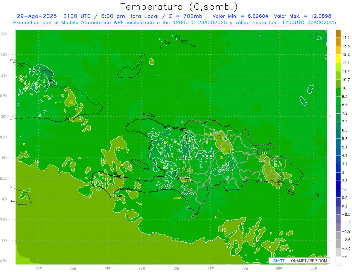Viewport: 352px width, 272px height.
Task: Click the '9.5N' axis label
Action: click(x=4, y=137)
